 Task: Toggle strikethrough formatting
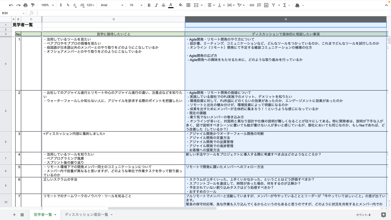pyautogui.click(x=163, y=5)
